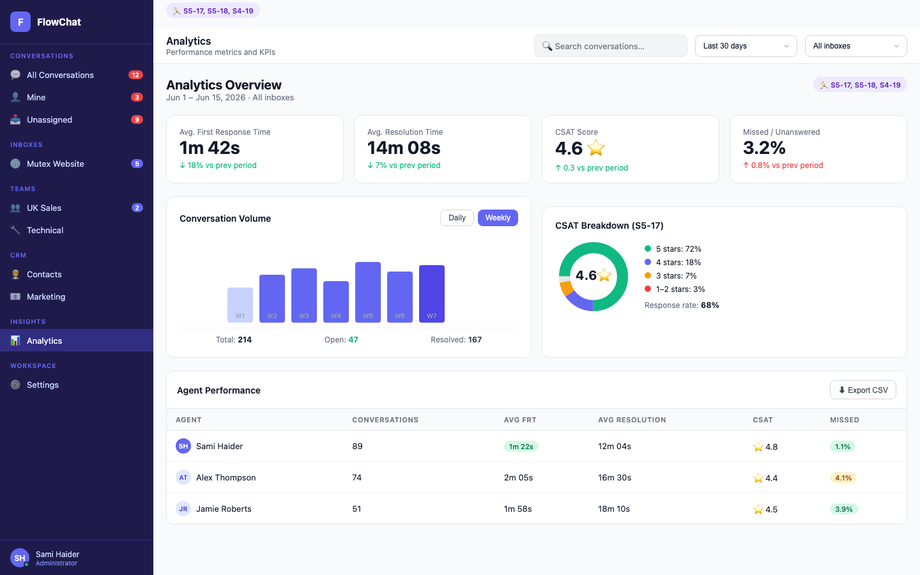Screen dimensions: 920x575
Task: Click the 5 badge on Mutex Website
Action: click(x=137, y=164)
